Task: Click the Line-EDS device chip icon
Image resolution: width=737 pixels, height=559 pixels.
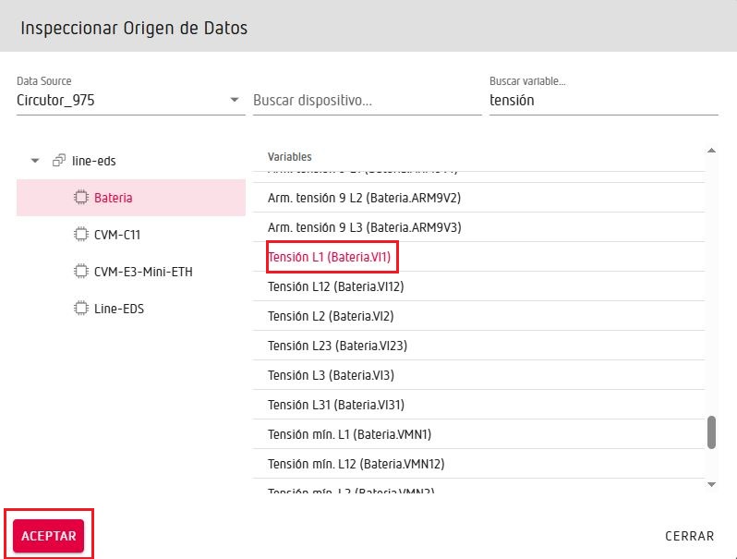Action: click(x=81, y=309)
